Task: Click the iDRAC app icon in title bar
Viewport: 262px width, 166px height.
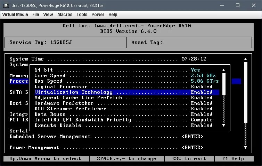Action: [6, 5]
